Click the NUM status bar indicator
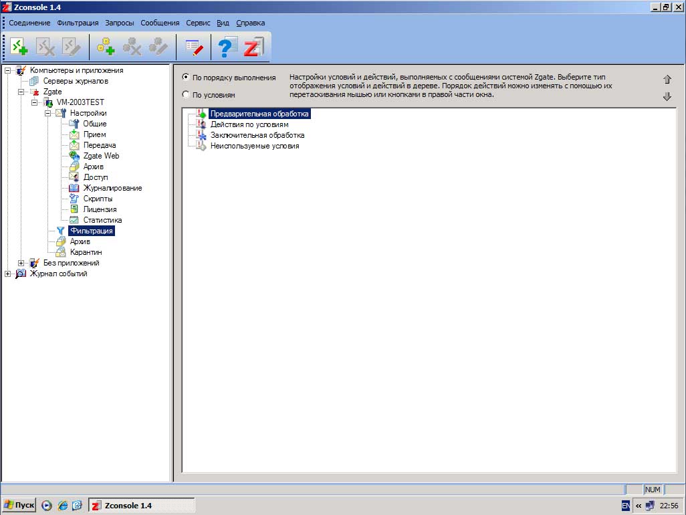 [653, 490]
